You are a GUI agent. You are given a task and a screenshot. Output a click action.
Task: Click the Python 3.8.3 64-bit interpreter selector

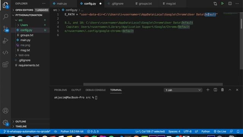(x=72, y=131)
